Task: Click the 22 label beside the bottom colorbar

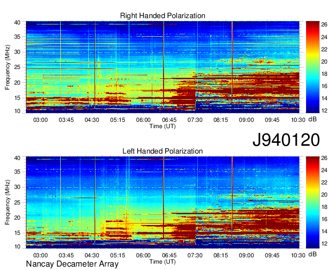Action: (x=324, y=182)
